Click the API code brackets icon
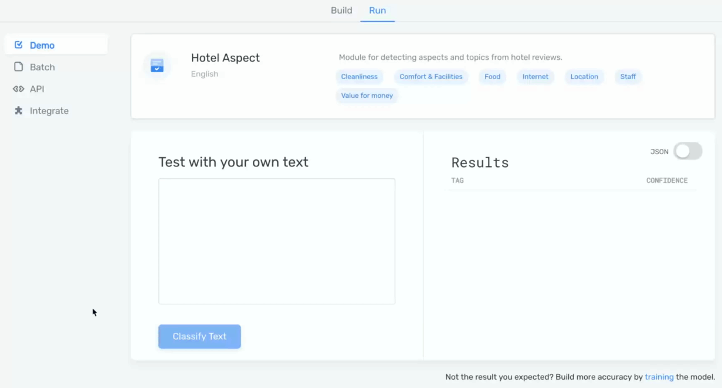The width and height of the screenshot is (722, 388). coord(18,89)
